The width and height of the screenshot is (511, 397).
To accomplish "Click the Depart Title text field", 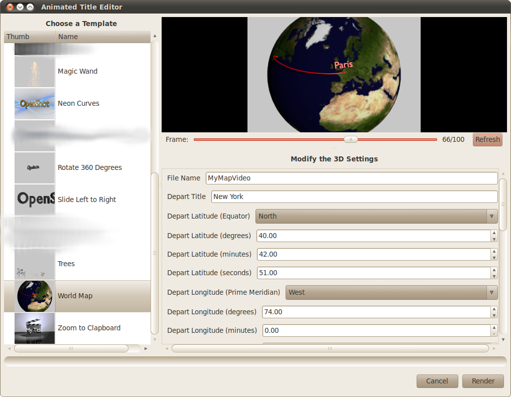I will tap(354, 197).
